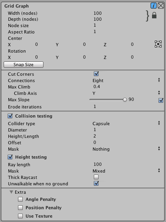The width and height of the screenshot is (166, 222).
Task: Toggle the Collision testing checkbox
Action: [x=10, y=116]
